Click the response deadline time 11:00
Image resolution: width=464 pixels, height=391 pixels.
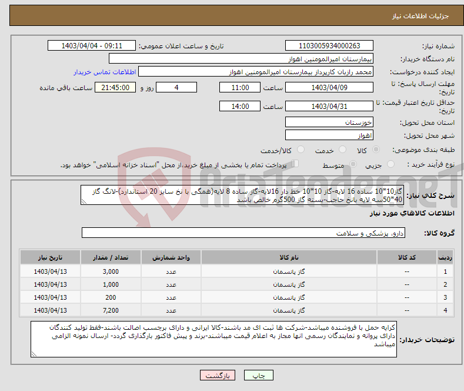[x=240, y=87]
